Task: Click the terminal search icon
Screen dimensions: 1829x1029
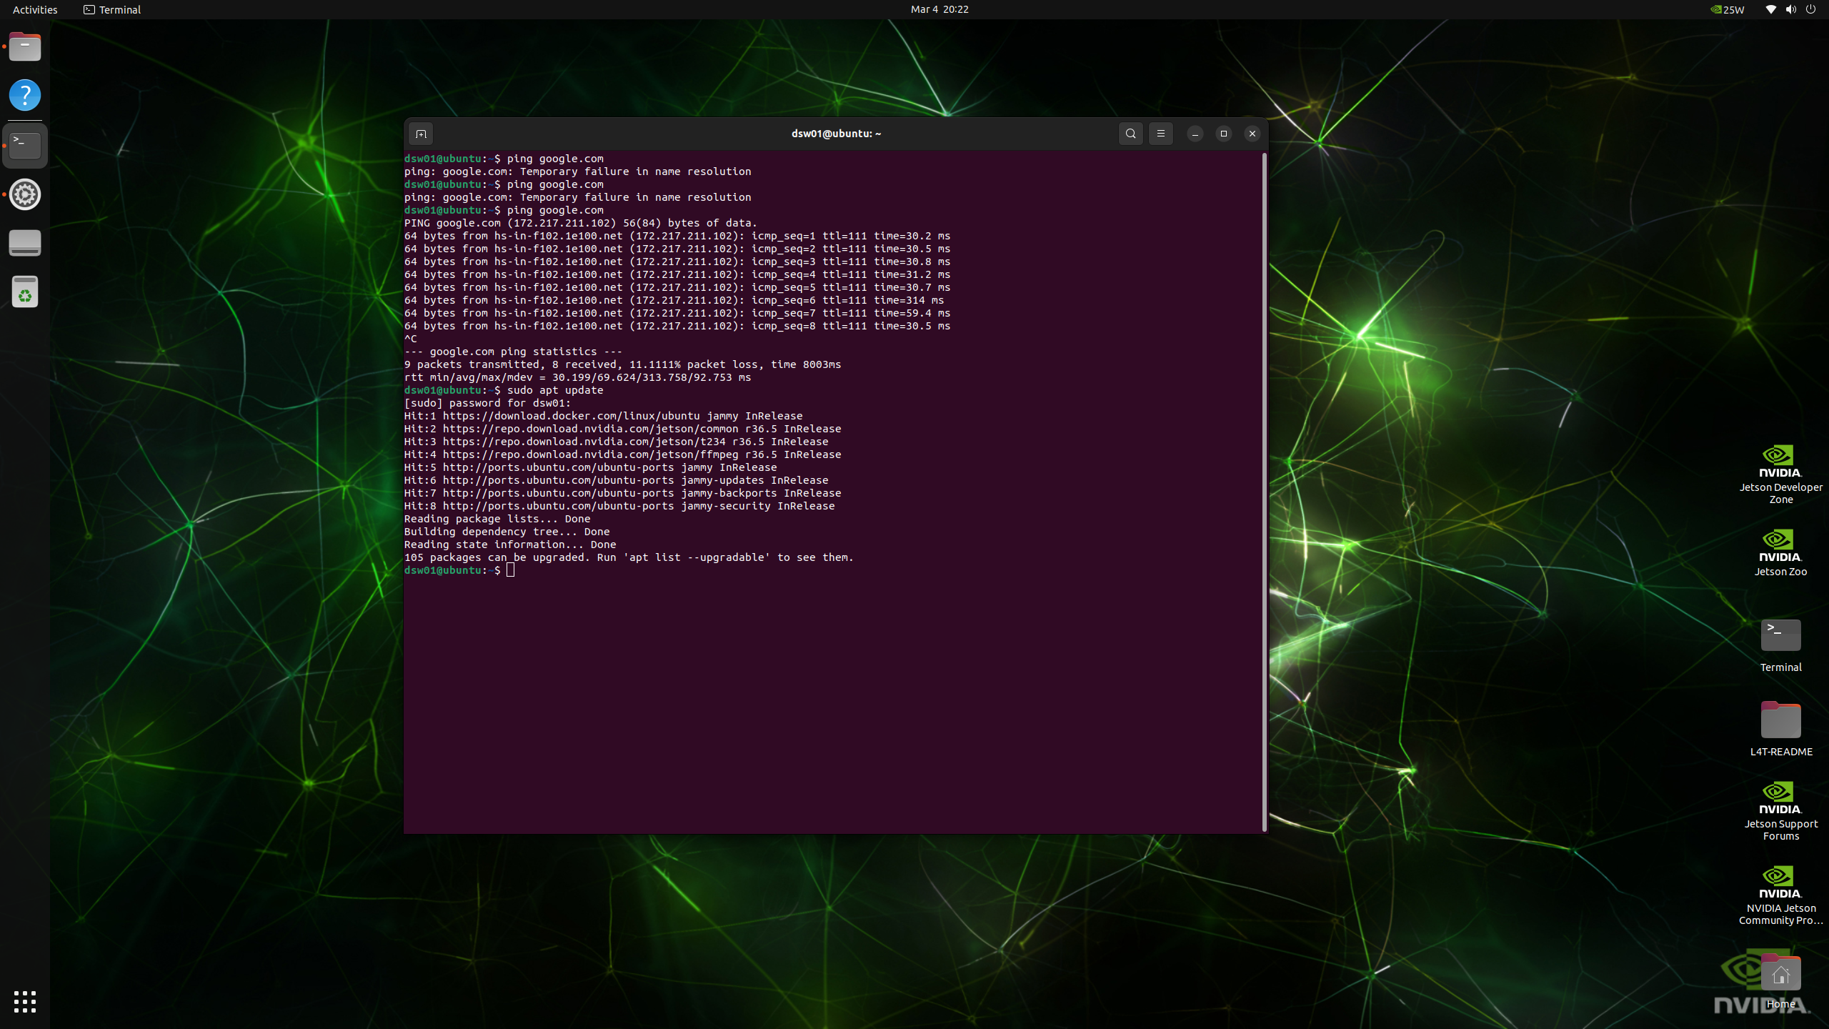Action: pos(1130,134)
